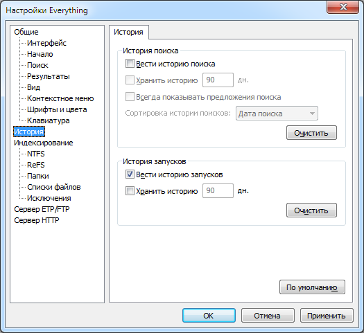Select Исключения in the tree

pos(49,198)
